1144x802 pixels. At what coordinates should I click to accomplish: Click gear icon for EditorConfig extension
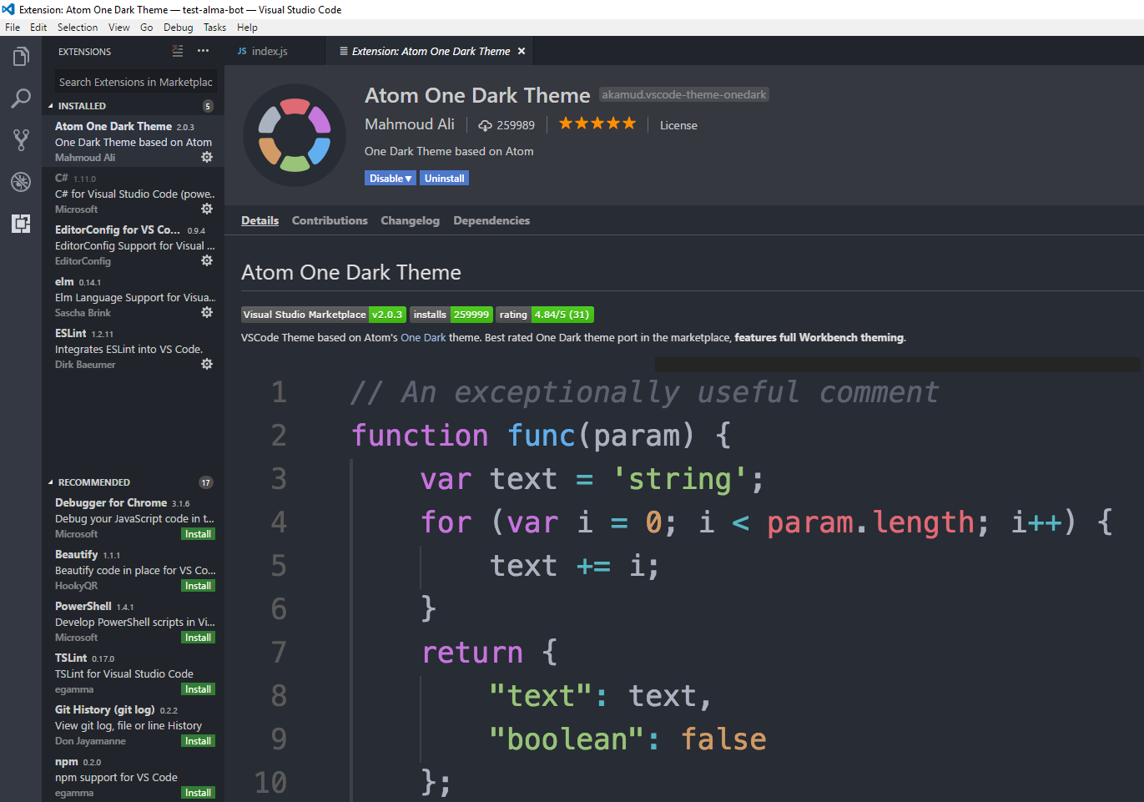pos(207,260)
